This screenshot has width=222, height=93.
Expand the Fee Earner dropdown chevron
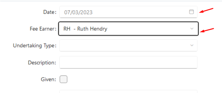tap(192, 28)
